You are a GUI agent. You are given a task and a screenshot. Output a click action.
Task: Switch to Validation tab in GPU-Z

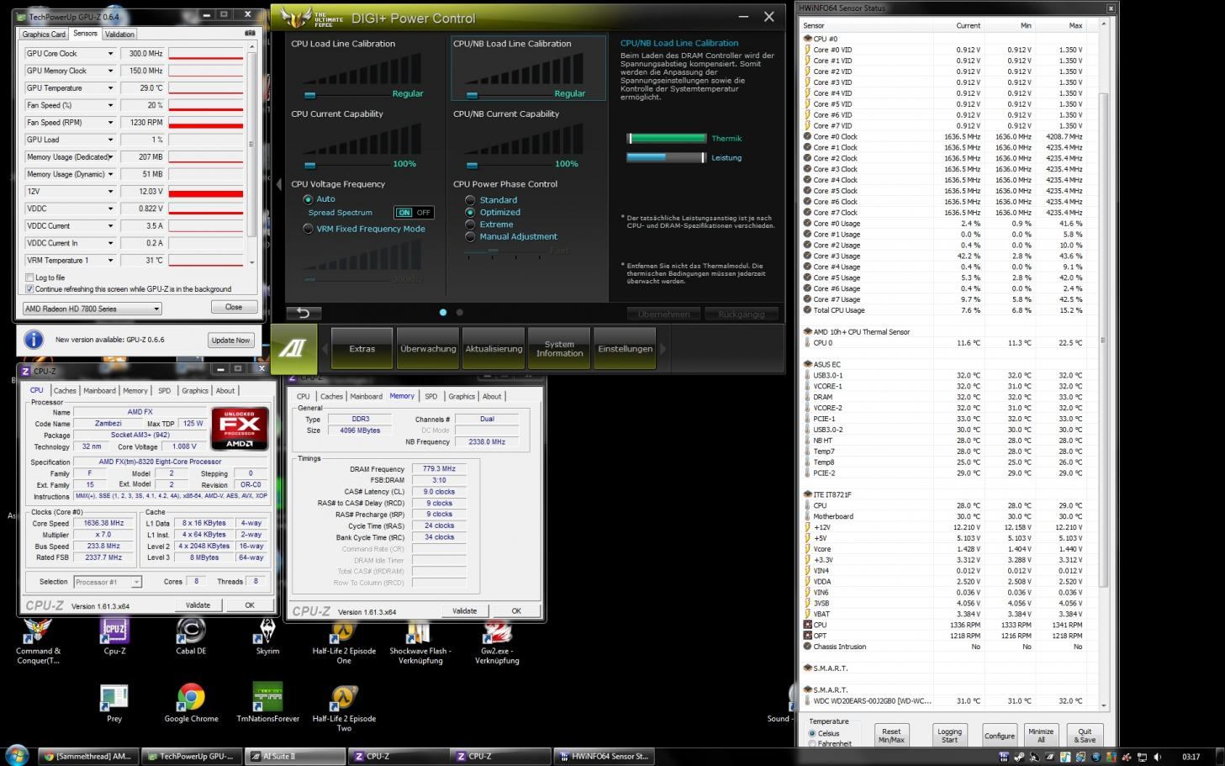pos(119,34)
